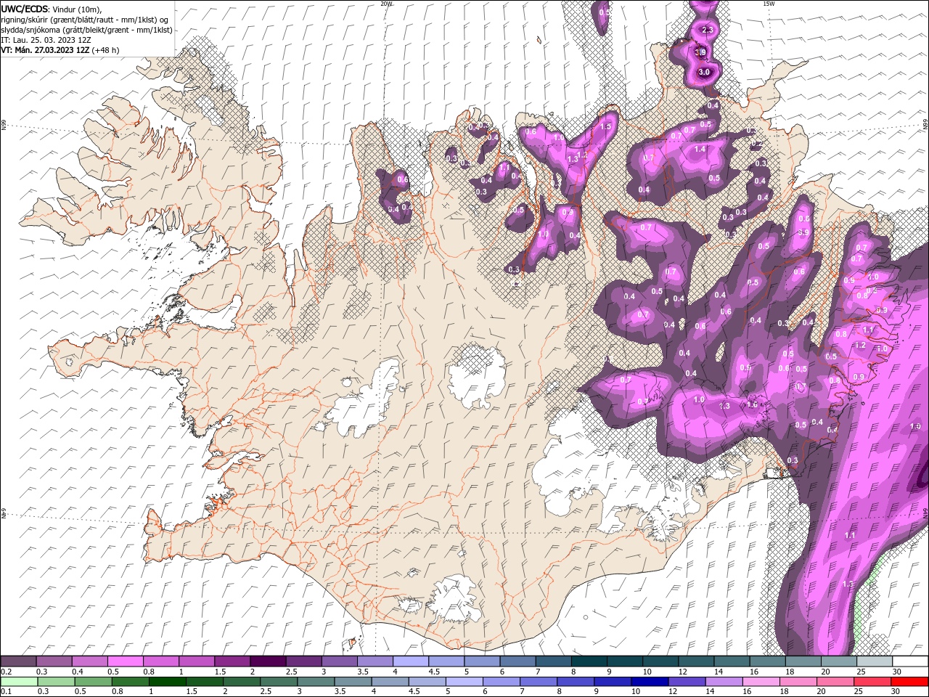Screen dimensions: 929x697
Task: Pick the dark purple swatch between 2 and 2.5 in the top legend row
Action: (x=268, y=661)
